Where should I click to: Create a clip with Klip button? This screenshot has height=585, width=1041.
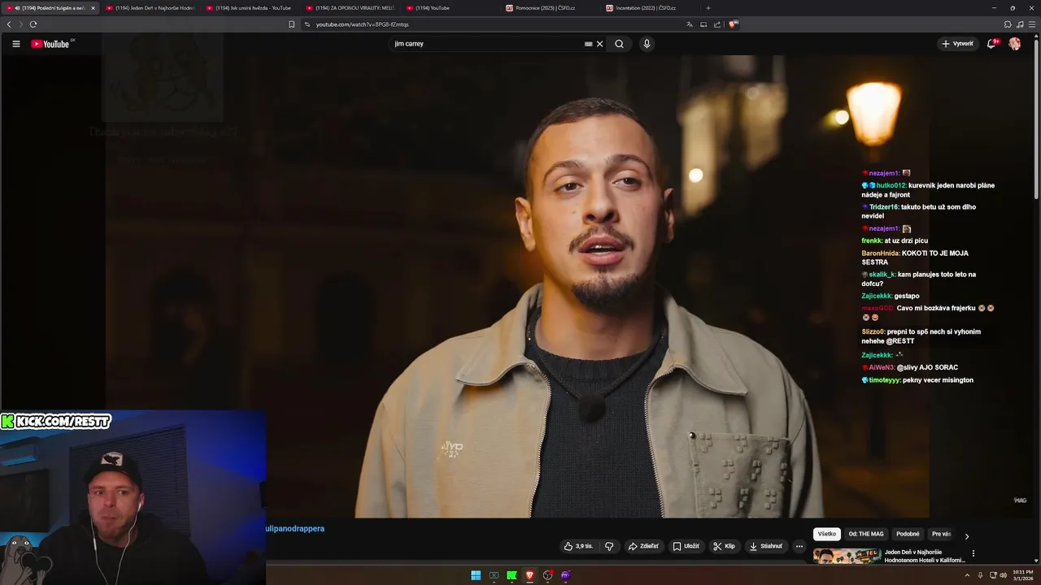click(x=724, y=546)
